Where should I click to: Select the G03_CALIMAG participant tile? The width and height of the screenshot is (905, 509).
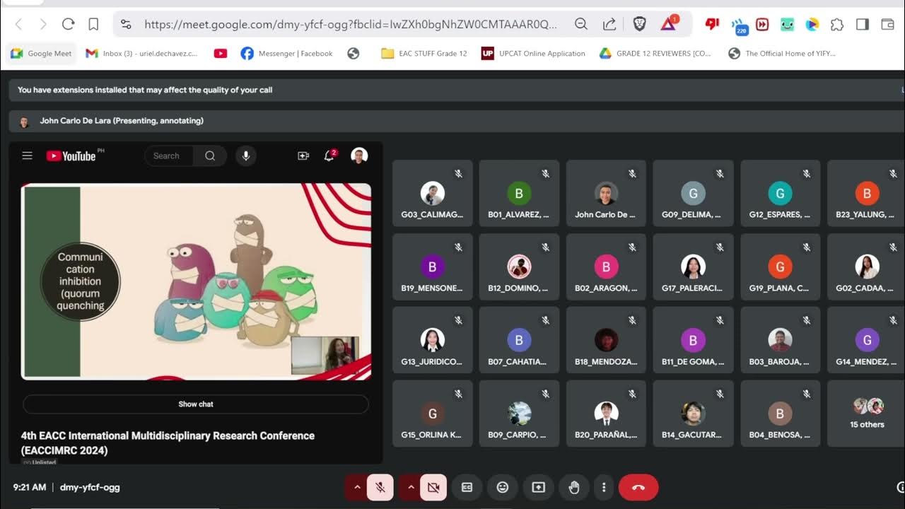(x=433, y=193)
